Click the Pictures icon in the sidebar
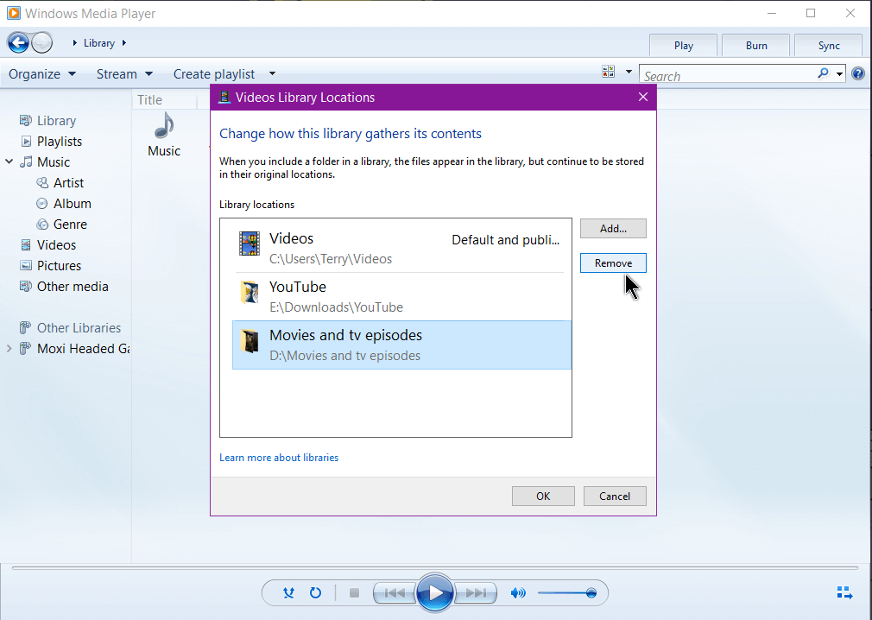The height and width of the screenshot is (620, 872). tap(26, 265)
